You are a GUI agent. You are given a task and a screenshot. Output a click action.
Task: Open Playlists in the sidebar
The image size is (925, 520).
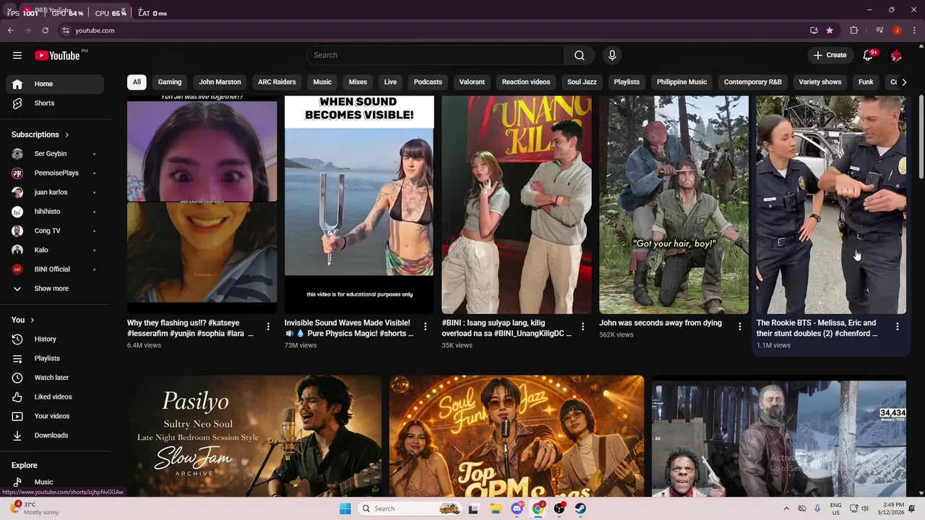(x=55, y=358)
